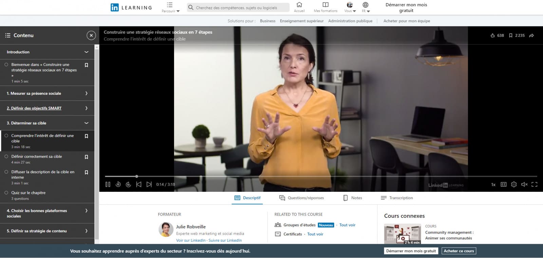Open the Vous profile menu
Screen dimensions: 543x258
point(350,7)
